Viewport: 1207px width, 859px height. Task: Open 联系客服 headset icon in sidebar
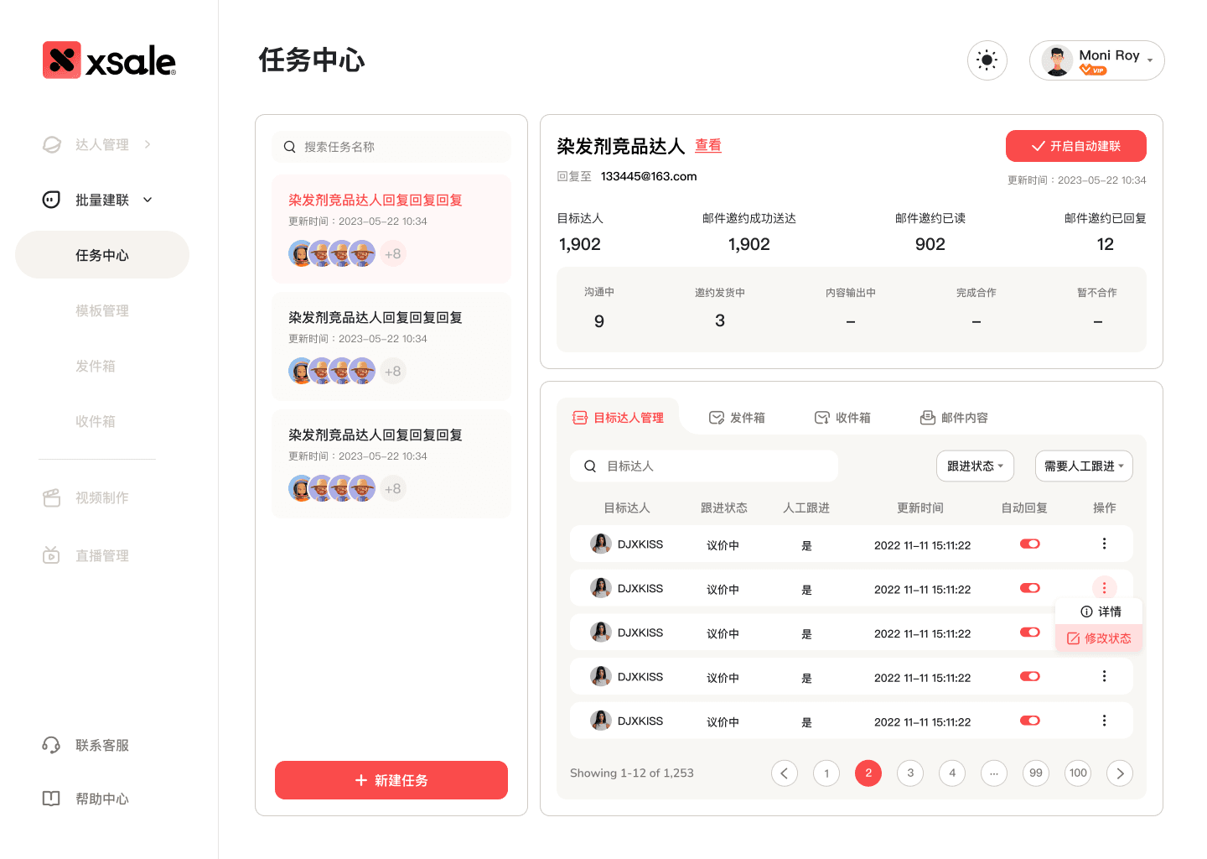point(51,745)
